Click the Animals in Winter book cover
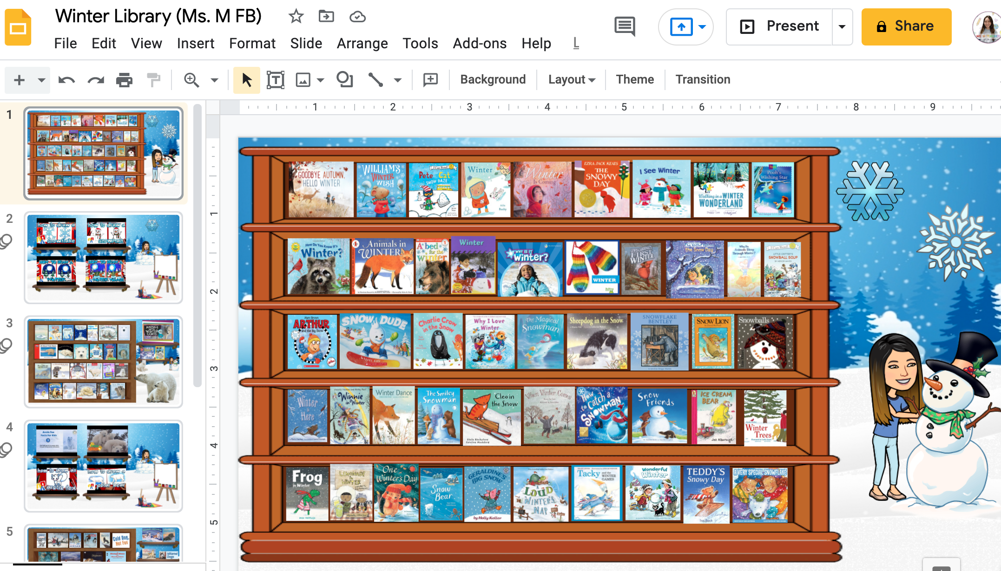Screen dimensions: 1001x571 tap(382, 266)
